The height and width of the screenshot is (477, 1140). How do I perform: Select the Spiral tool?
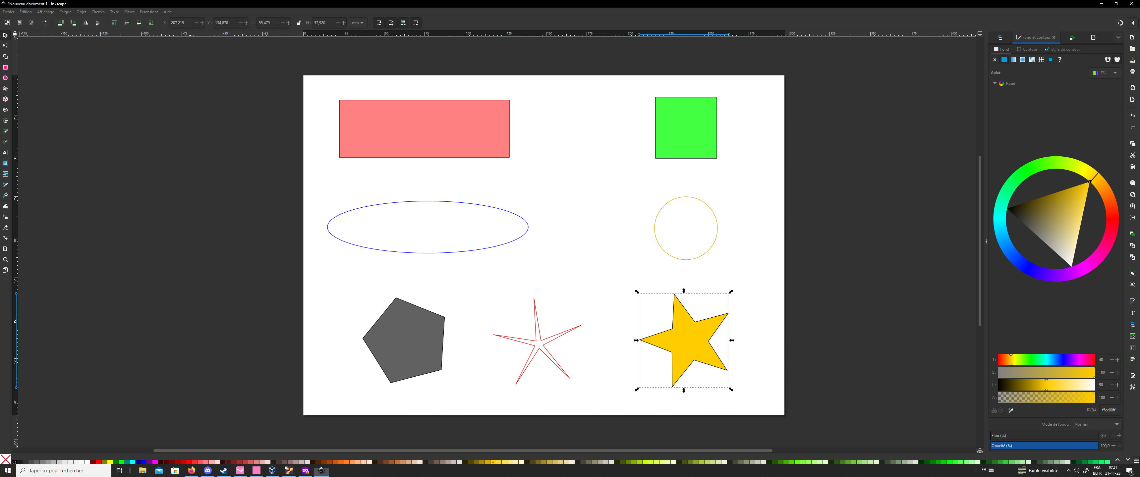5,110
